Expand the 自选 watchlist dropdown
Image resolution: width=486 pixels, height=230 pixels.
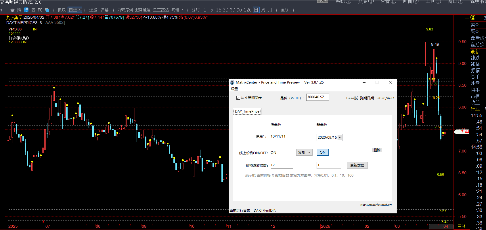(x=75, y=10)
